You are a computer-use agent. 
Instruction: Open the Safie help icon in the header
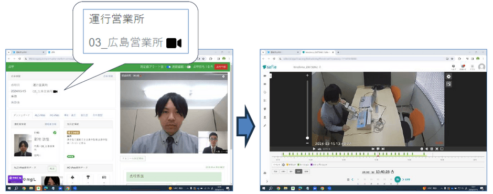[x=453, y=67]
